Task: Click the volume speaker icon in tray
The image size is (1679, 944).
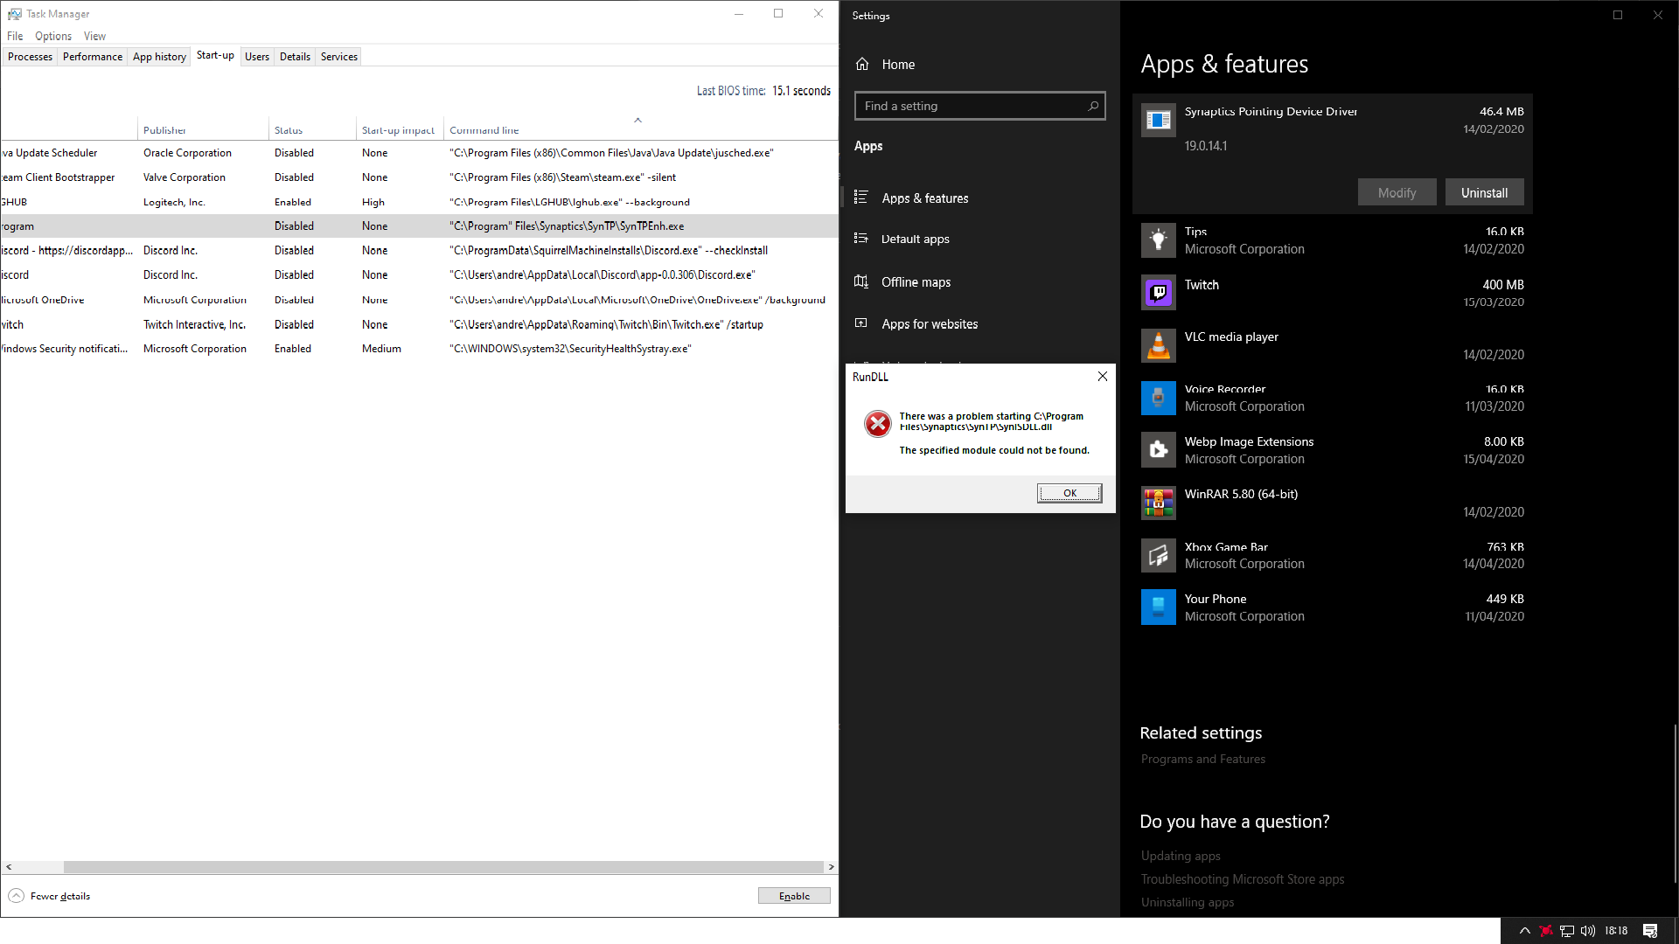Action: coord(1588,931)
